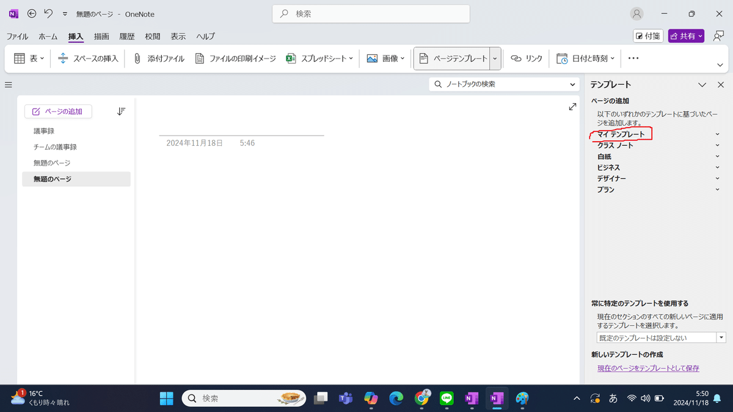The width and height of the screenshot is (733, 412).
Task: Switch to the ホーム tab
Action: click(48, 37)
